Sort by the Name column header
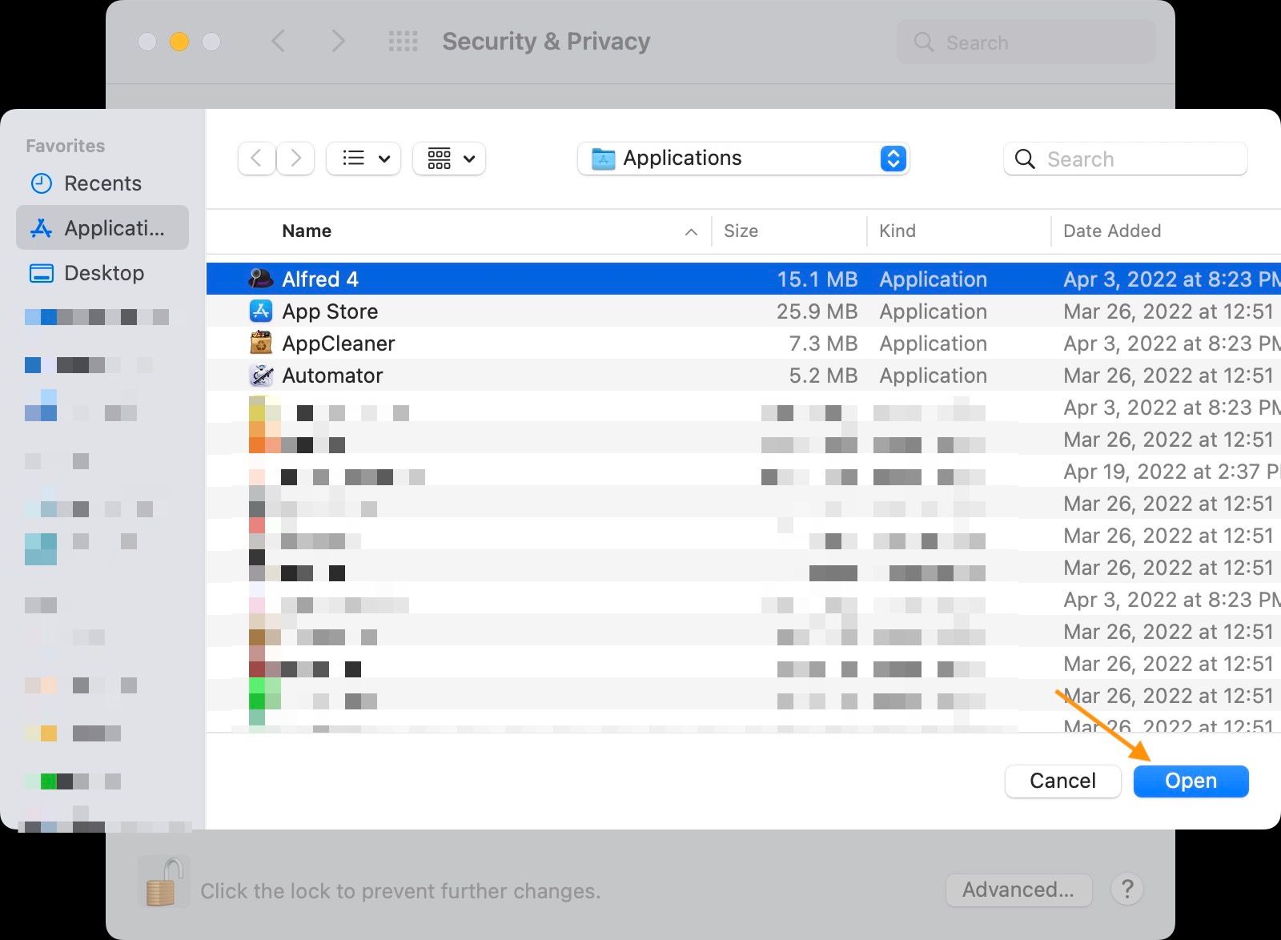 (307, 231)
